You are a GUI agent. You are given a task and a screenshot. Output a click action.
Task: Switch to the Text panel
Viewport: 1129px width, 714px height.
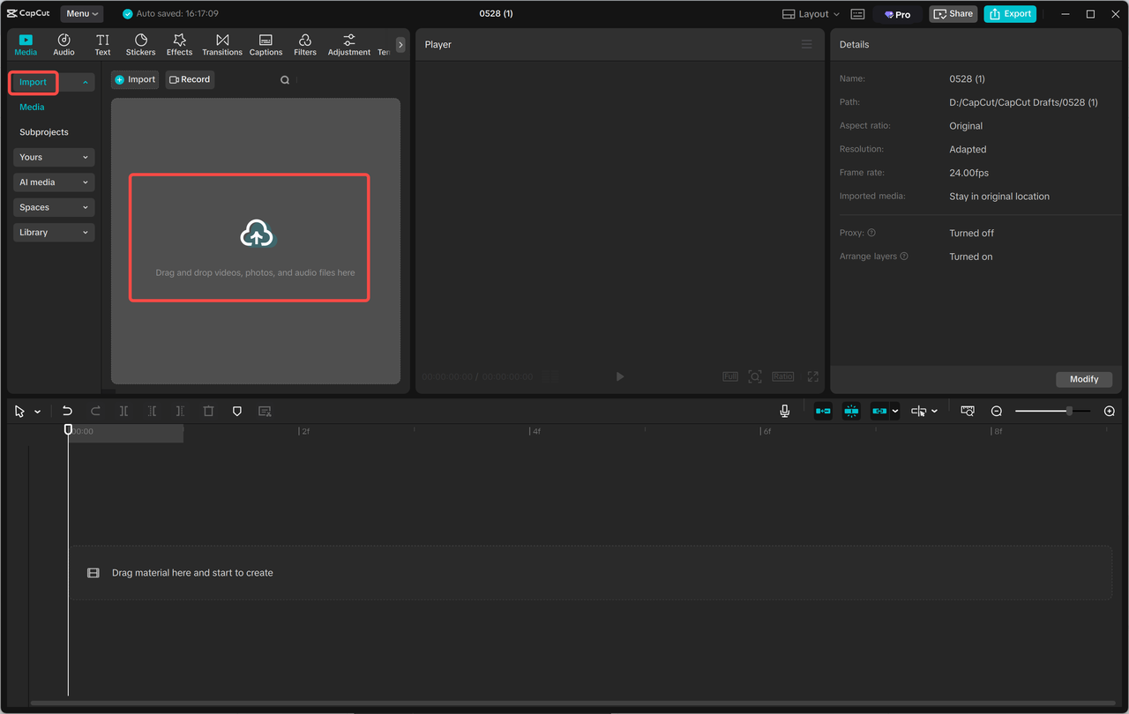[102, 44]
